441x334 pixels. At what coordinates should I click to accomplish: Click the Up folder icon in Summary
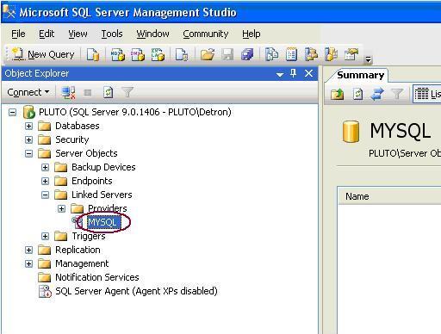[x=337, y=94]
